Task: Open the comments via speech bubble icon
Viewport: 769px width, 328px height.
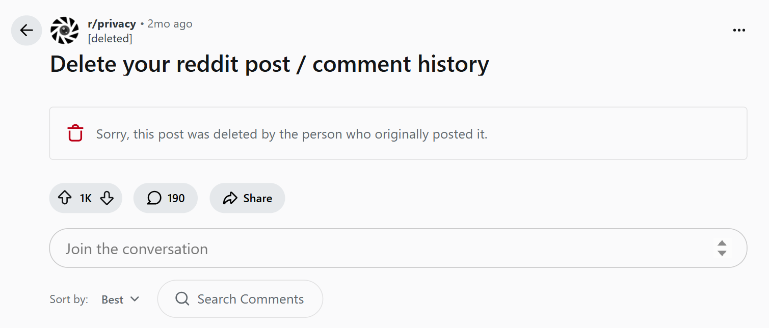Action: 154,198
